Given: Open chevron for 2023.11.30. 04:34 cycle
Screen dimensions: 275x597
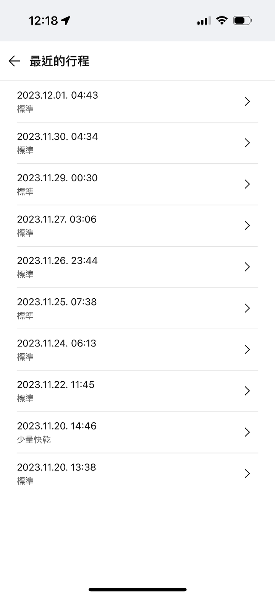Looking at the screenshot, I should point(247,143).
